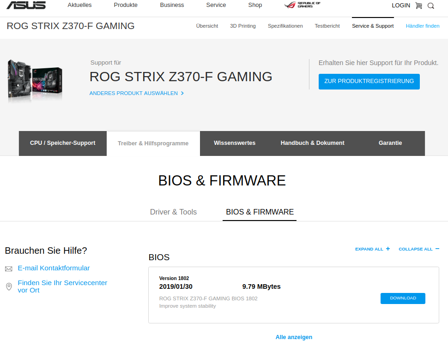Click the 2019/01/30 release date
Image resolution: width=448 pixels, height=346 pixels.
click(x=176, y=286)
